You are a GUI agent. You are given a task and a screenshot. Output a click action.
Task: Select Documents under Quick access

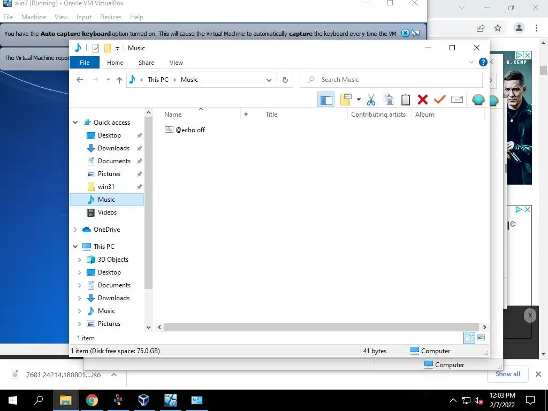click(x=114, y=161)
